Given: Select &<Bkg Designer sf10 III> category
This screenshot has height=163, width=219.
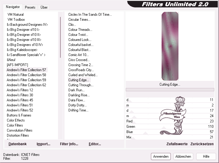Looking at the screenshot, I should click(x=24, y=40).
